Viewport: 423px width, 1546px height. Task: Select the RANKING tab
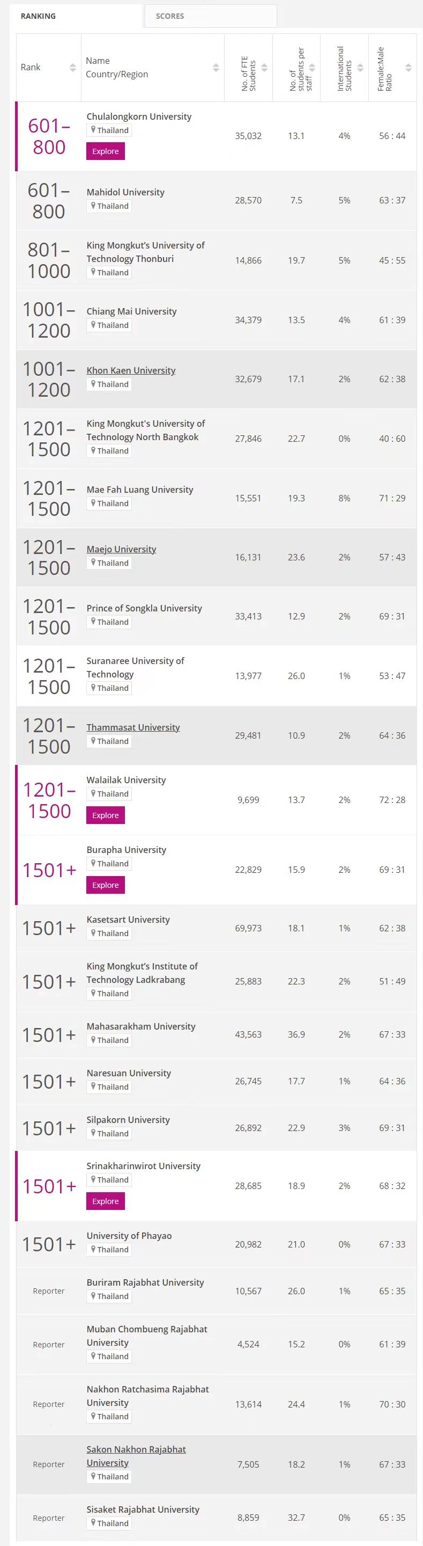(39, 16)
